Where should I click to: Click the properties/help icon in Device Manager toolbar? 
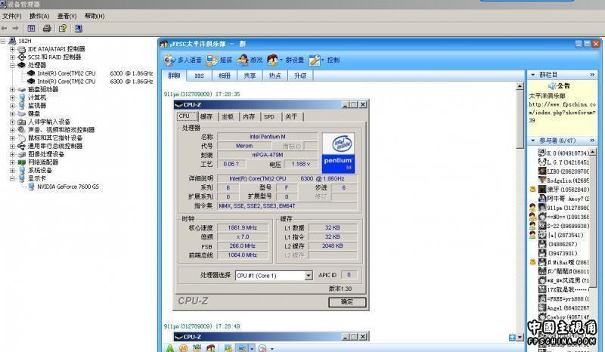pos(63,29)
